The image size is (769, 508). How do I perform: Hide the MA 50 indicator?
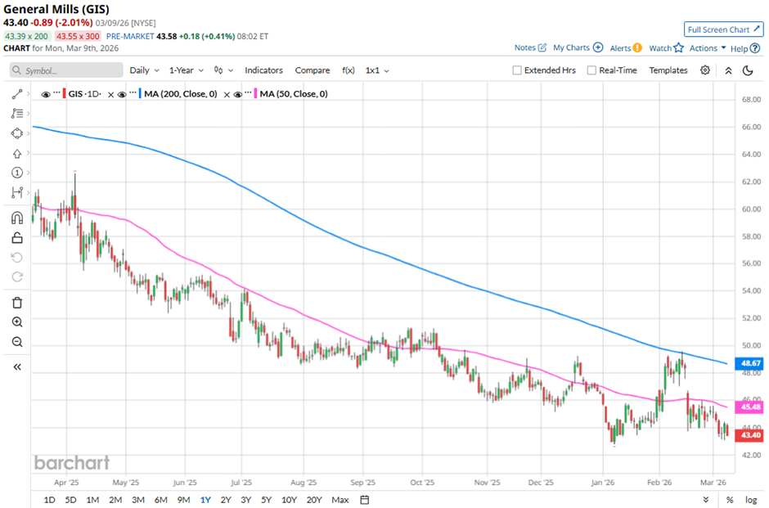pos(238,94)
